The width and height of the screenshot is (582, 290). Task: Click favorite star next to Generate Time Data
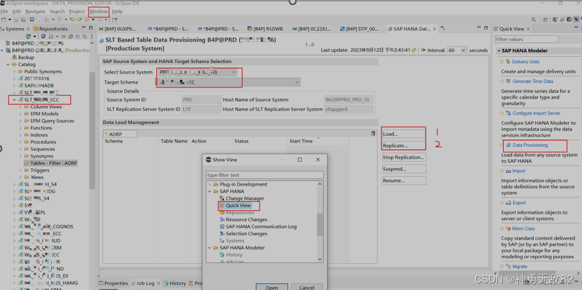pyautogui.click(x=502, y=81)
